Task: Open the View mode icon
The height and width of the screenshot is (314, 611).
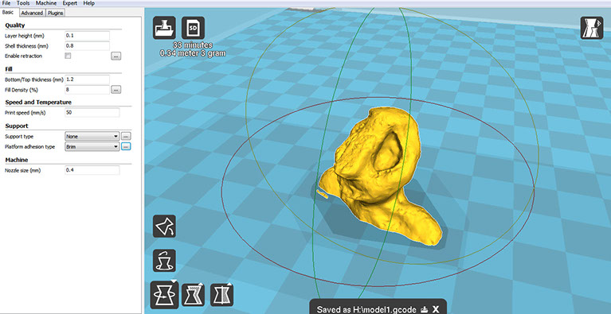Action: coord(592,28)
